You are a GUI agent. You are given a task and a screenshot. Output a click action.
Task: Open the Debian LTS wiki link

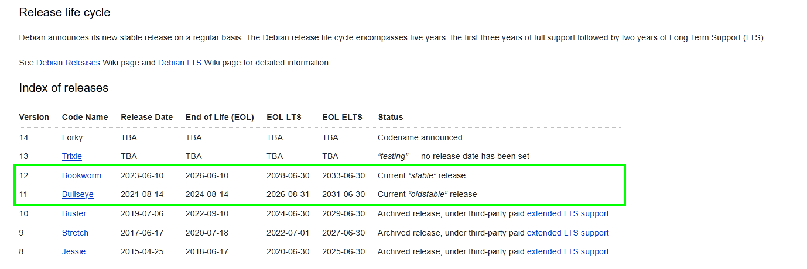(x=180, y=63)
